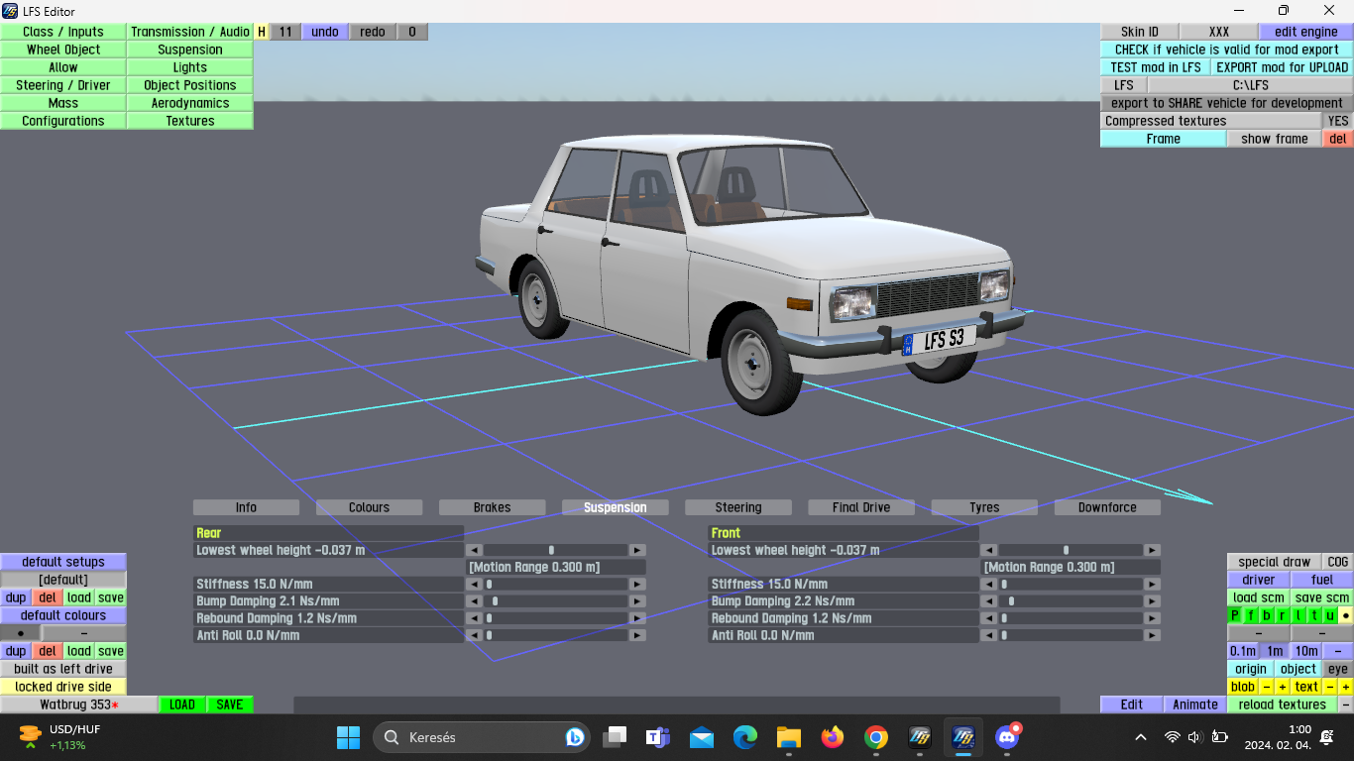Screen dimensions: 1354x761
Task: Switch to the Tyres tab
Action: click(984, 507)
